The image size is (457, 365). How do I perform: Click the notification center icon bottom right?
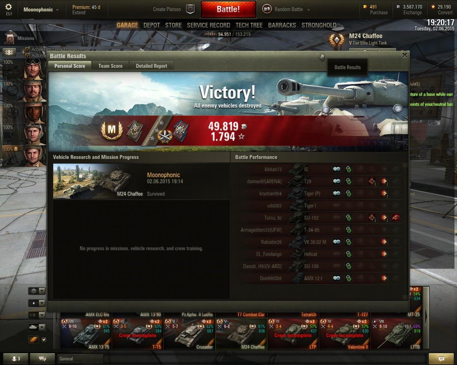click(441, 359)
